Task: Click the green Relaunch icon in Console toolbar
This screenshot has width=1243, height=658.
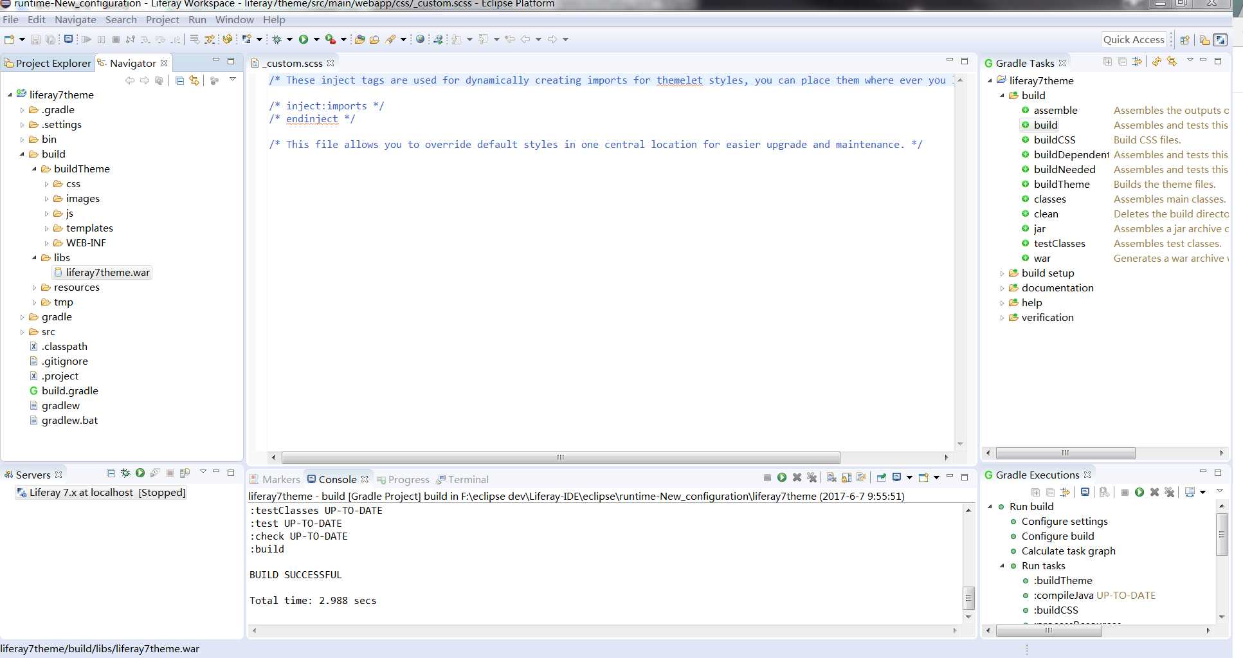Action: coord(782,477)
